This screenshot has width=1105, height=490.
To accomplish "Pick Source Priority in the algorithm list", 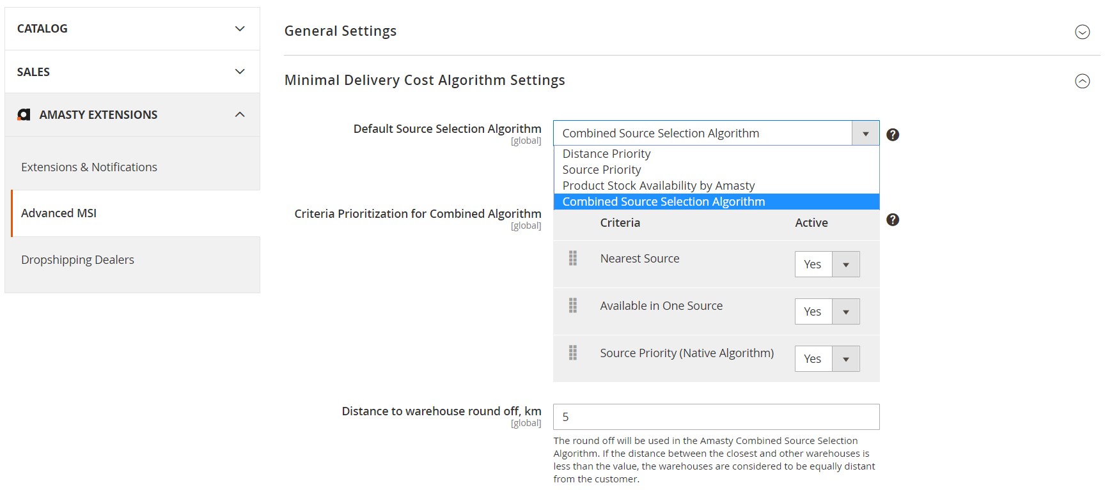I will pos(601,170).
